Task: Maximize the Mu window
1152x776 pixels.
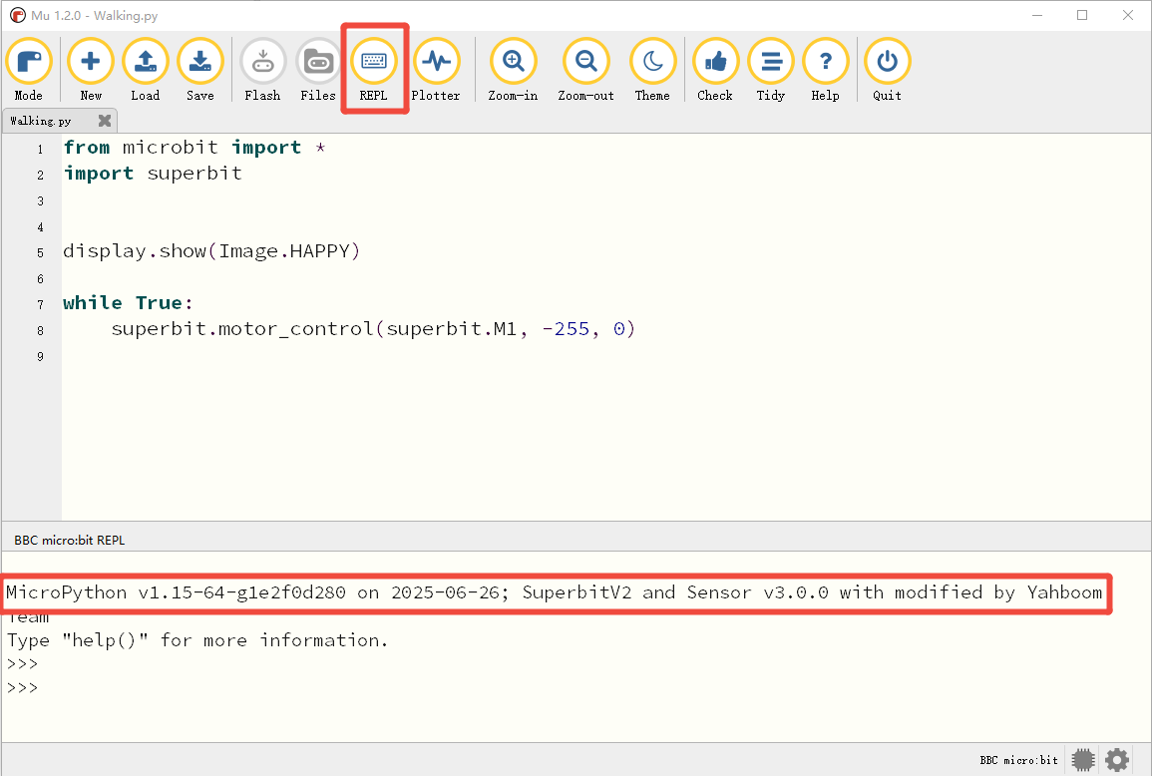Action: click(1082, 15)
